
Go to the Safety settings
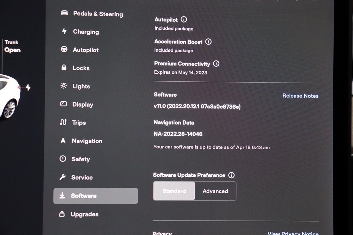click(80, 159)
